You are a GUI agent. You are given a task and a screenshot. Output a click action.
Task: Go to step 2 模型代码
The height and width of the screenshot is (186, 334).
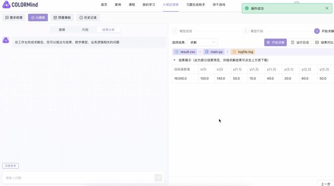253,31
